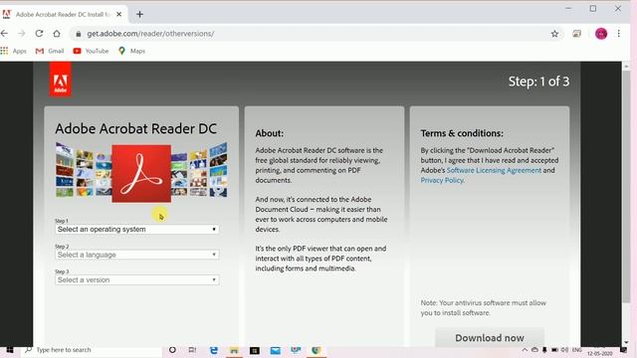
Task: Open the Chrome three-dot menu
Action: (x=618, y=34)
